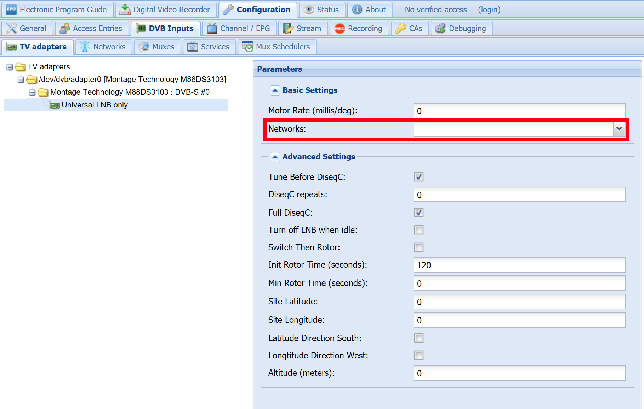Switch to the Access Entries tab

pos(92,28)
